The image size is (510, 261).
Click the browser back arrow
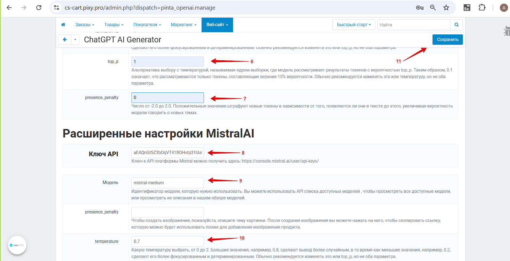(x=9, y=8)
